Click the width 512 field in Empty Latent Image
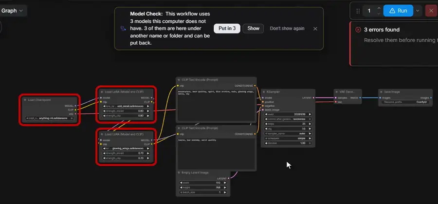Screen dimensions: 438x204 [203, 183]
